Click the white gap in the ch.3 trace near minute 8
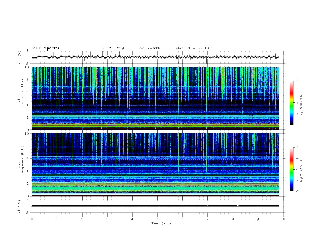Screen dimensions: 319x246 (x=238, y=206)
